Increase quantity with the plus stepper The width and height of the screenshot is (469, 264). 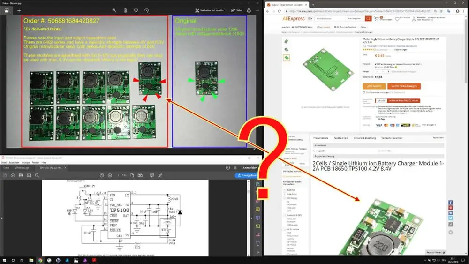(388, 71)
